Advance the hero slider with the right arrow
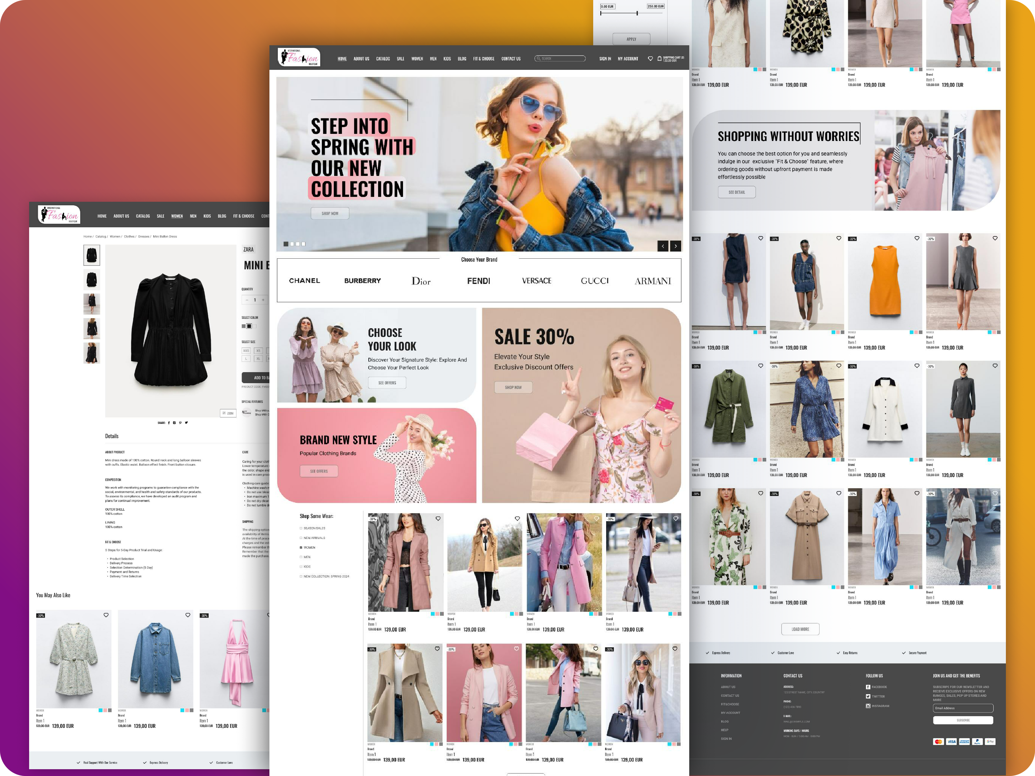 click(676, 246)
